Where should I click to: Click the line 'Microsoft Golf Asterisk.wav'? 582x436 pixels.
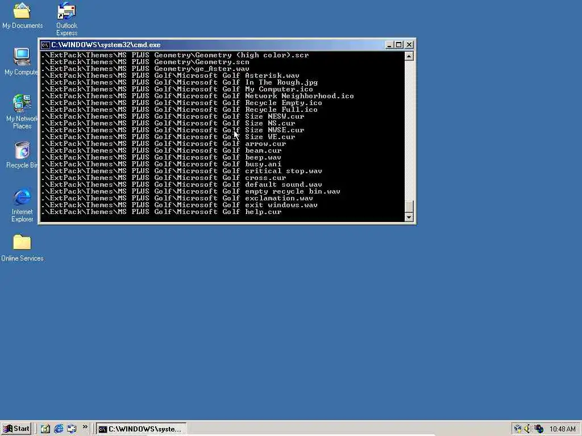tap(170, 76)
